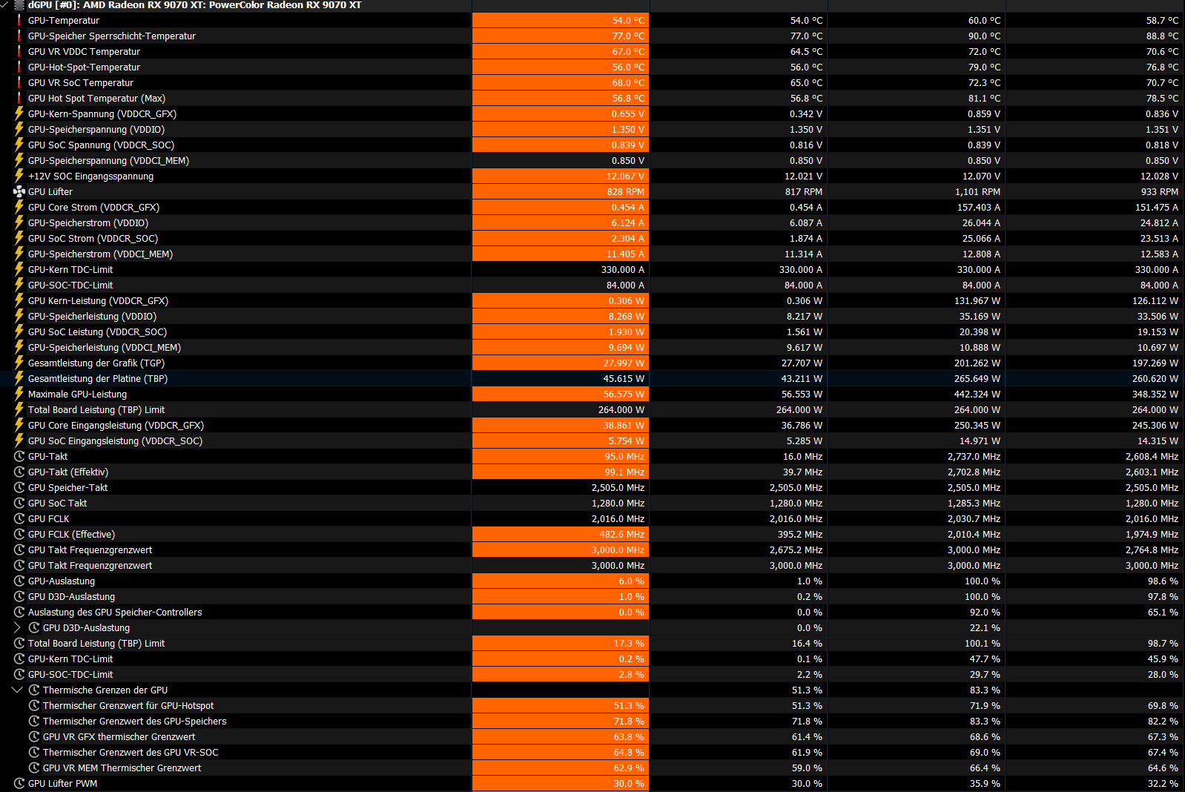Screen dimensions: 1185x792
Task: Click Thermischer Grenzwert des GPU VR-SOC label
Action: [131, 752]
